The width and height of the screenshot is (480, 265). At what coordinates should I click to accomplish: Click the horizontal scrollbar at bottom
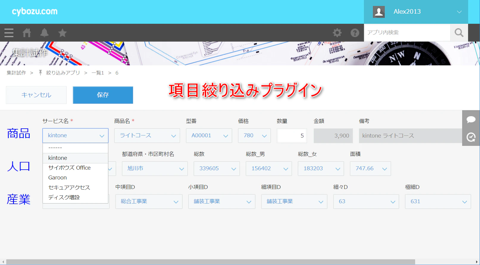tap(211, 262)
